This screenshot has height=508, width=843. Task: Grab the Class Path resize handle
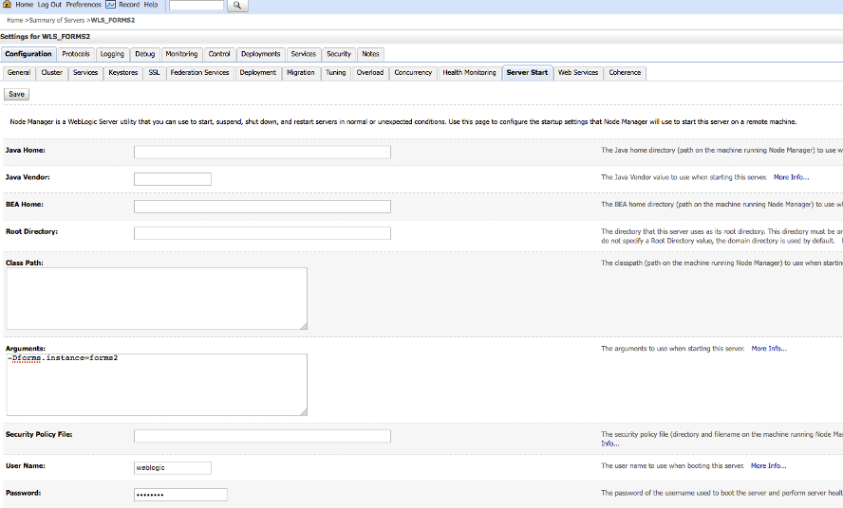click(304, 326)
